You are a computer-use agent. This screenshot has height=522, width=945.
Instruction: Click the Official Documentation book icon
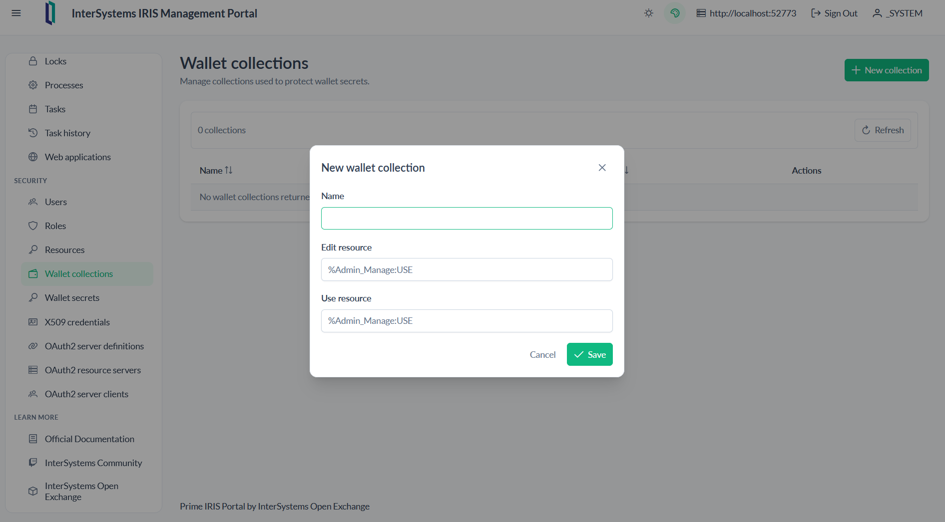pyautogui.click(x=33, y=439)
